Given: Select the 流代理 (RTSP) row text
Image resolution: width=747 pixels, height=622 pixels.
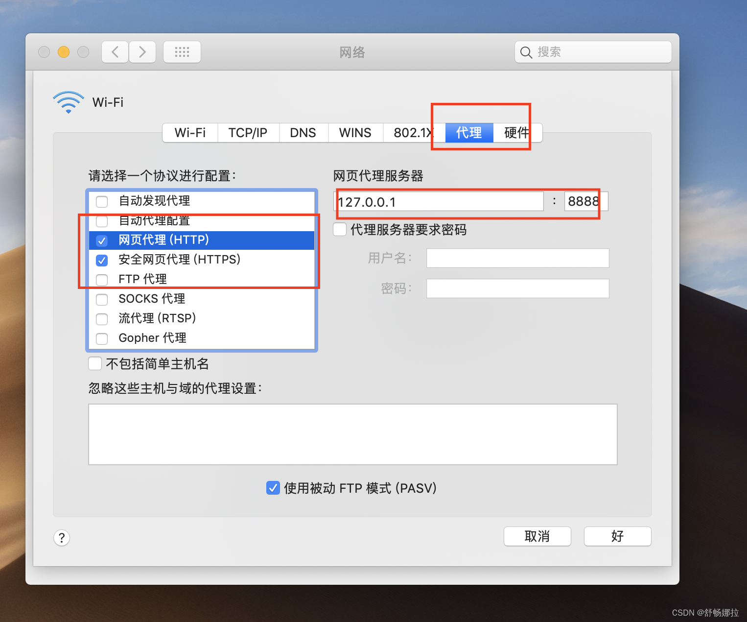Looking at the screenshot, I should tap(157, 318).
